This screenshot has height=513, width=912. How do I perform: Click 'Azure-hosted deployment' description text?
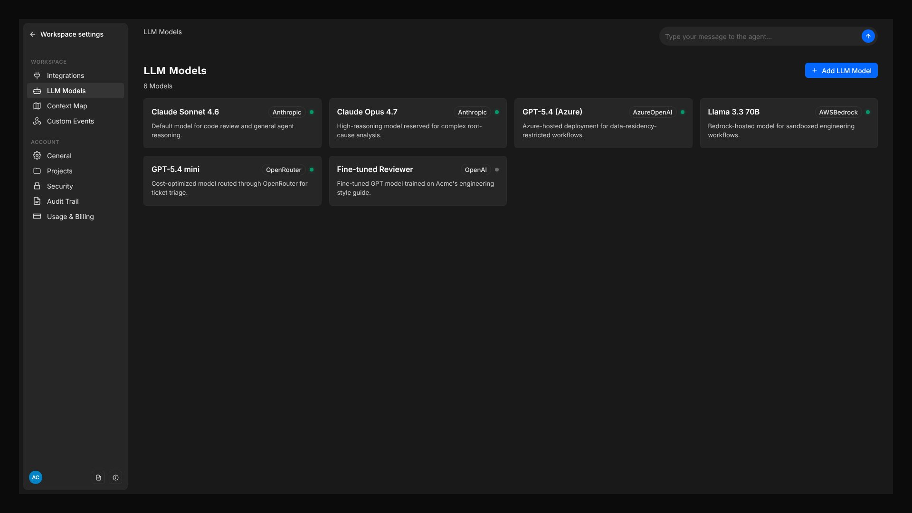(589, 131)
